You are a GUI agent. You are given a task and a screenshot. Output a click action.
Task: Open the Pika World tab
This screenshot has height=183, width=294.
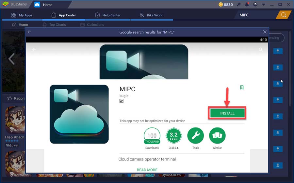tap(152, 15)
